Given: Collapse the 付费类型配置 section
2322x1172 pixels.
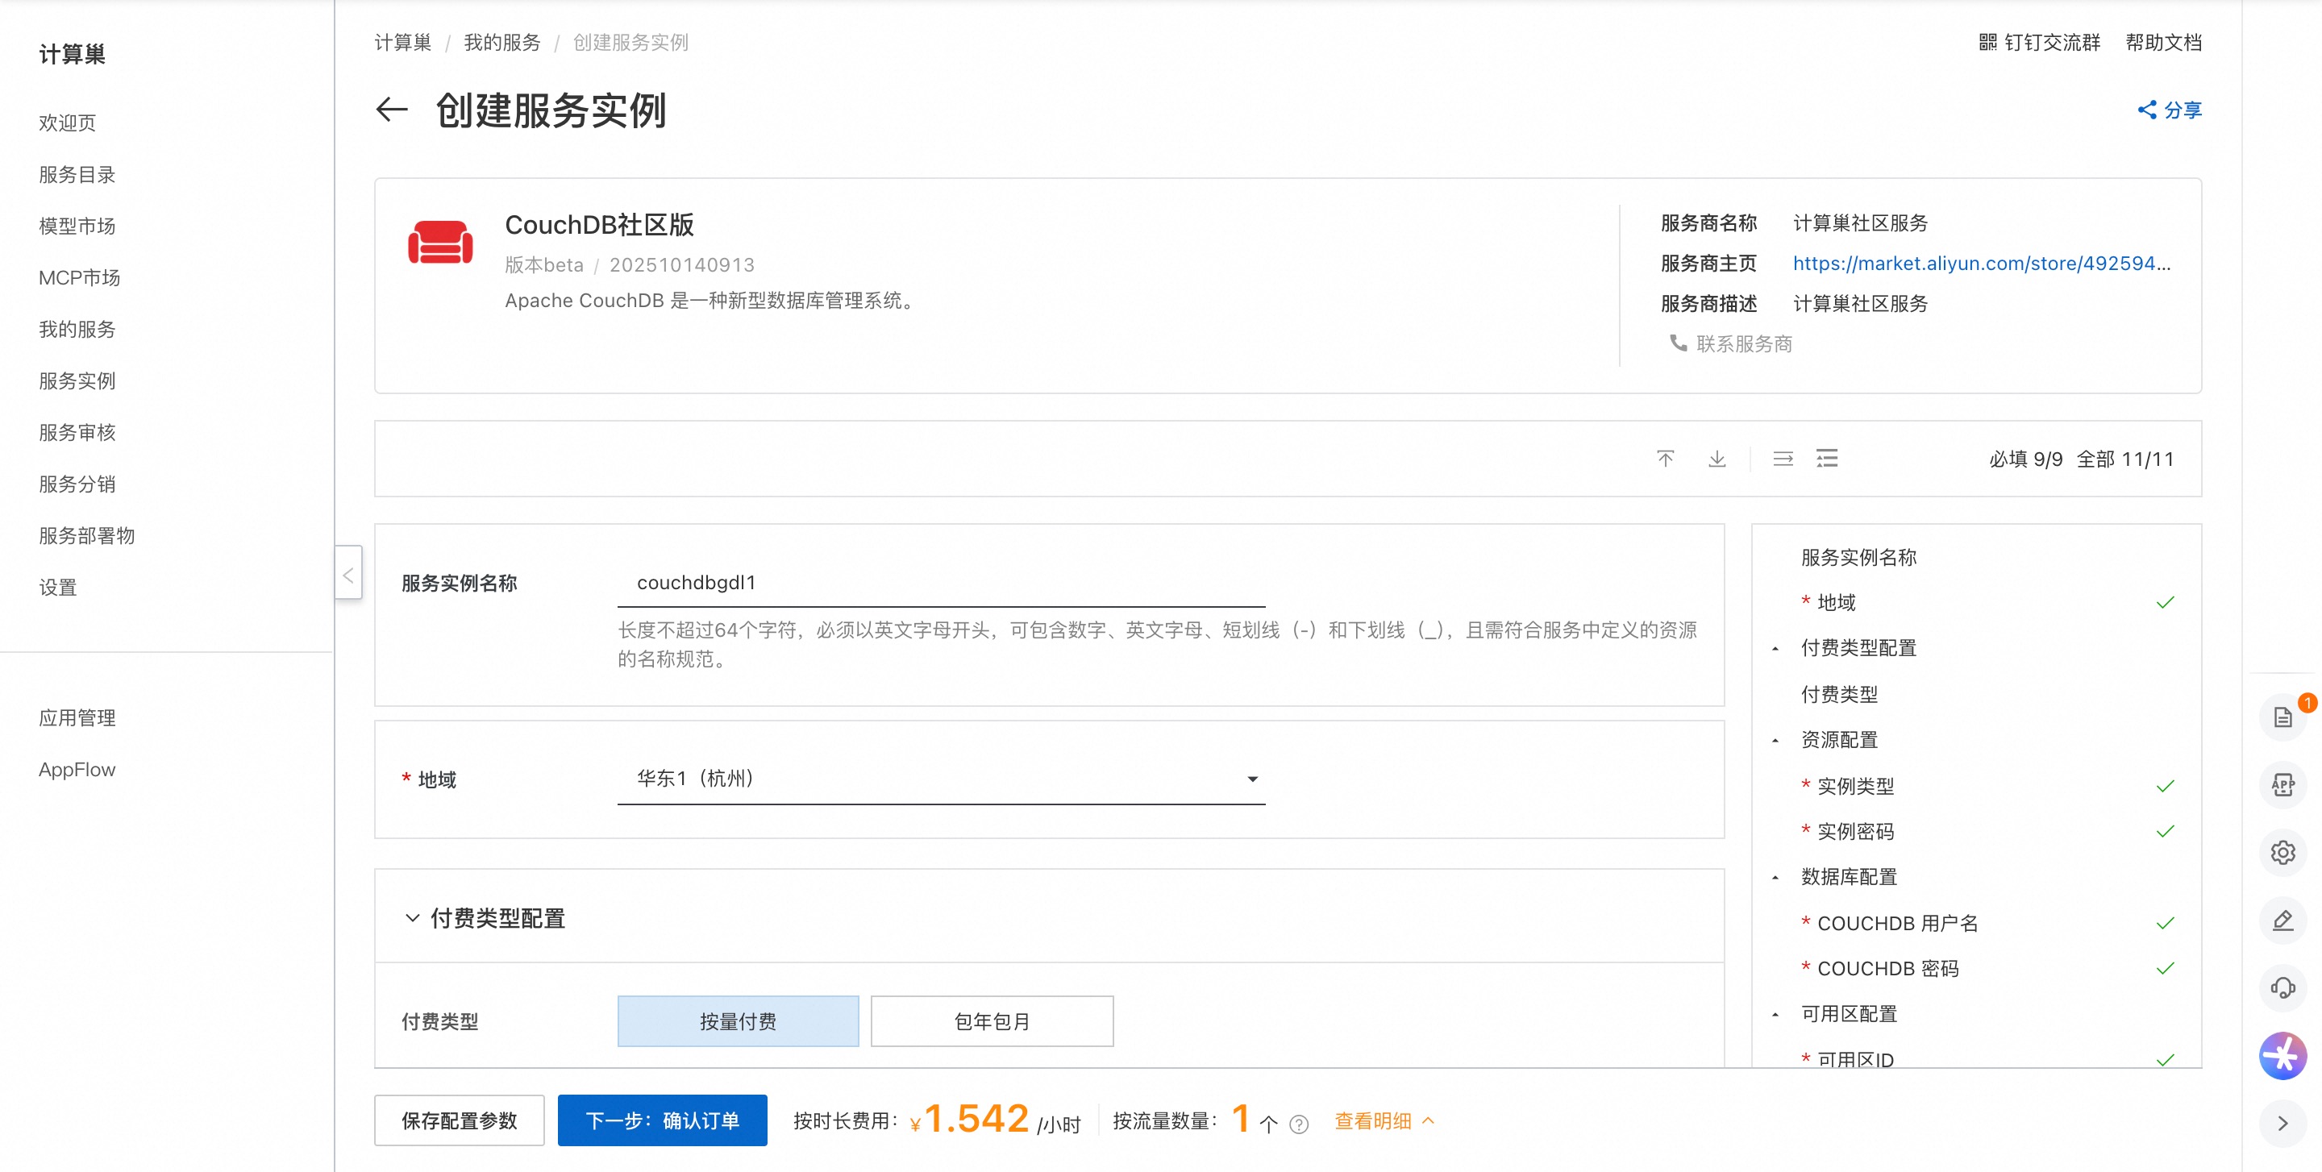Looking at the screenshot, I should pyautogui.click(x=412, y=918).
